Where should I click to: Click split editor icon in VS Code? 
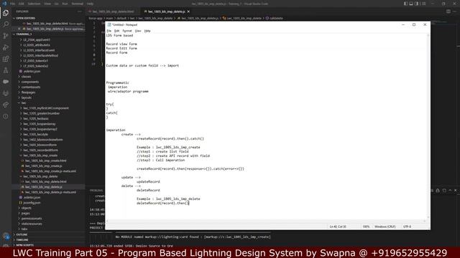tap(448, 11)
